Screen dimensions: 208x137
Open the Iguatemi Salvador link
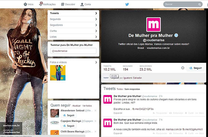[x=133, y=78]
